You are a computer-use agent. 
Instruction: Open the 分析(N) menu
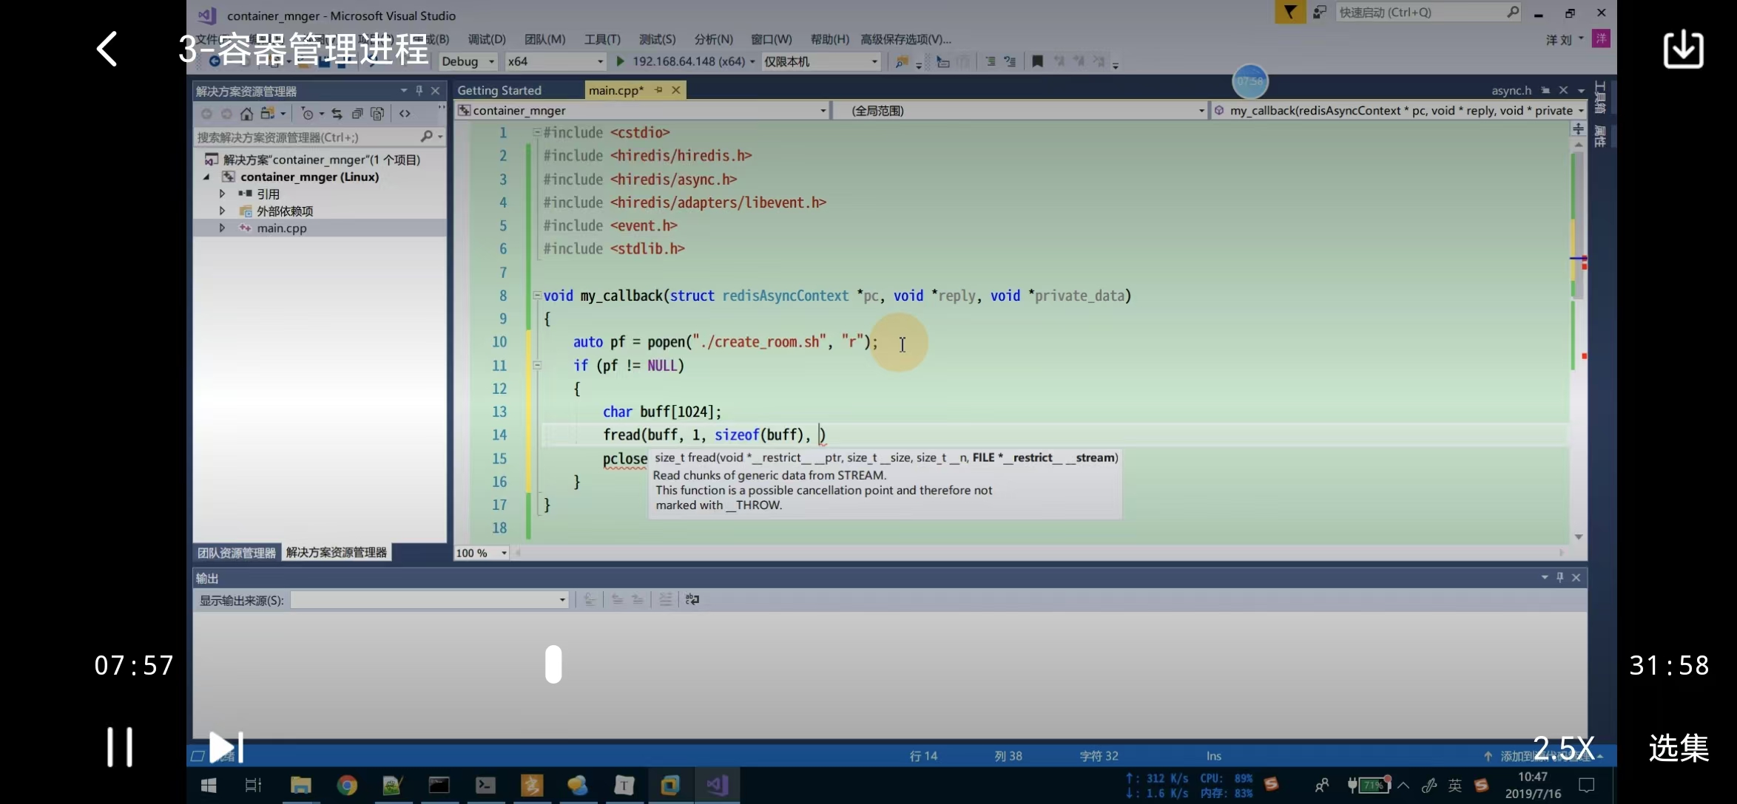[714, 39]
